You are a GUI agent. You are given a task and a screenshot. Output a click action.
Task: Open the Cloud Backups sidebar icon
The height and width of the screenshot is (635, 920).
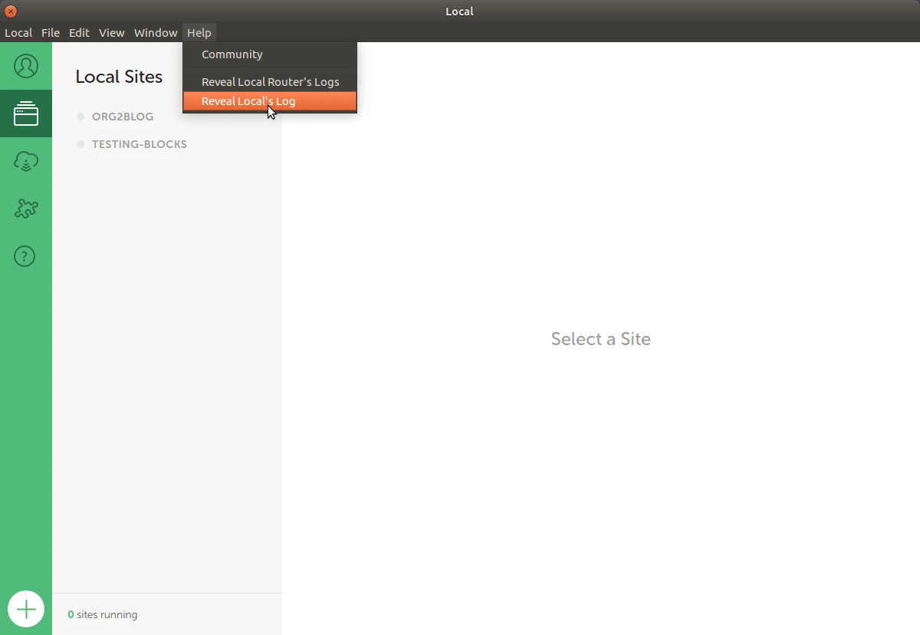(26, 161)
